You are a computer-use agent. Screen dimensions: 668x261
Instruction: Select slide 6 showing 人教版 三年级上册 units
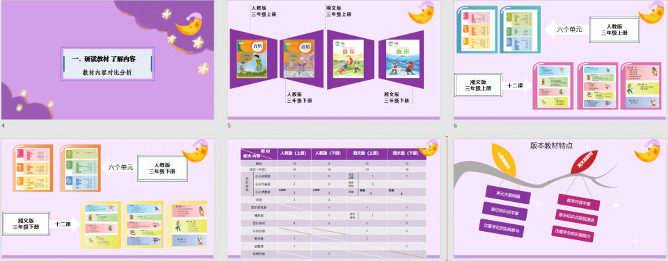pos(559,60)
